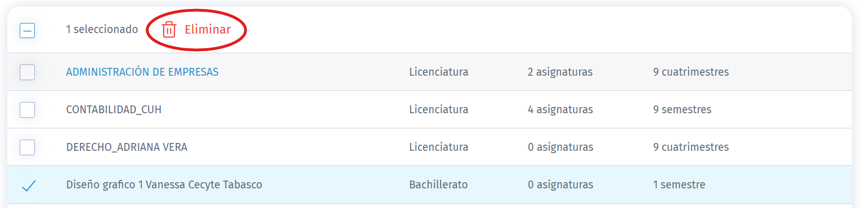Uncheck the Diseño grafico 1 row checkmark
The width and height of the screenshot is (862, 208).
tap(28, 185)
